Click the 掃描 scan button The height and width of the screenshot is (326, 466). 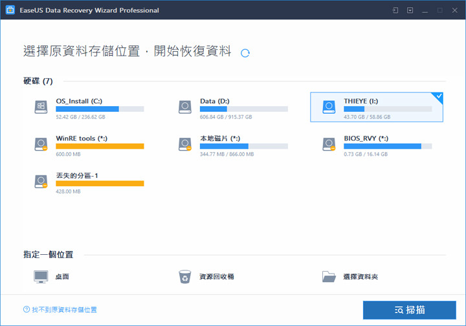[x=410, y=310]
